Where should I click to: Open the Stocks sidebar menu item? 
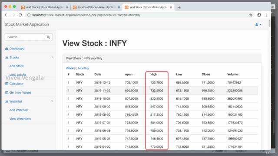14,58
